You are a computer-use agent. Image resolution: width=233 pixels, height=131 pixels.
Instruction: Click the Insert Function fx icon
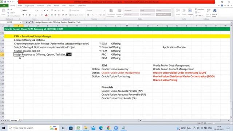(32, 22)
